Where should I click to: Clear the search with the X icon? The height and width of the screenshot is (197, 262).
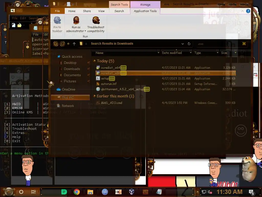point(244,44)
